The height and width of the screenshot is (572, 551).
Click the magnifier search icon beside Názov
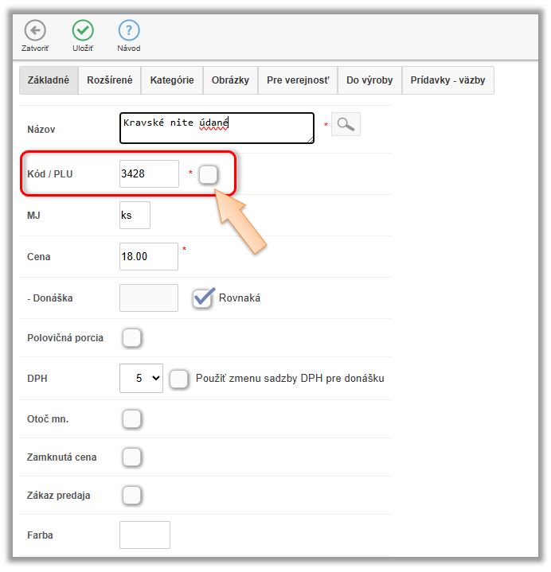pos(346,124)
